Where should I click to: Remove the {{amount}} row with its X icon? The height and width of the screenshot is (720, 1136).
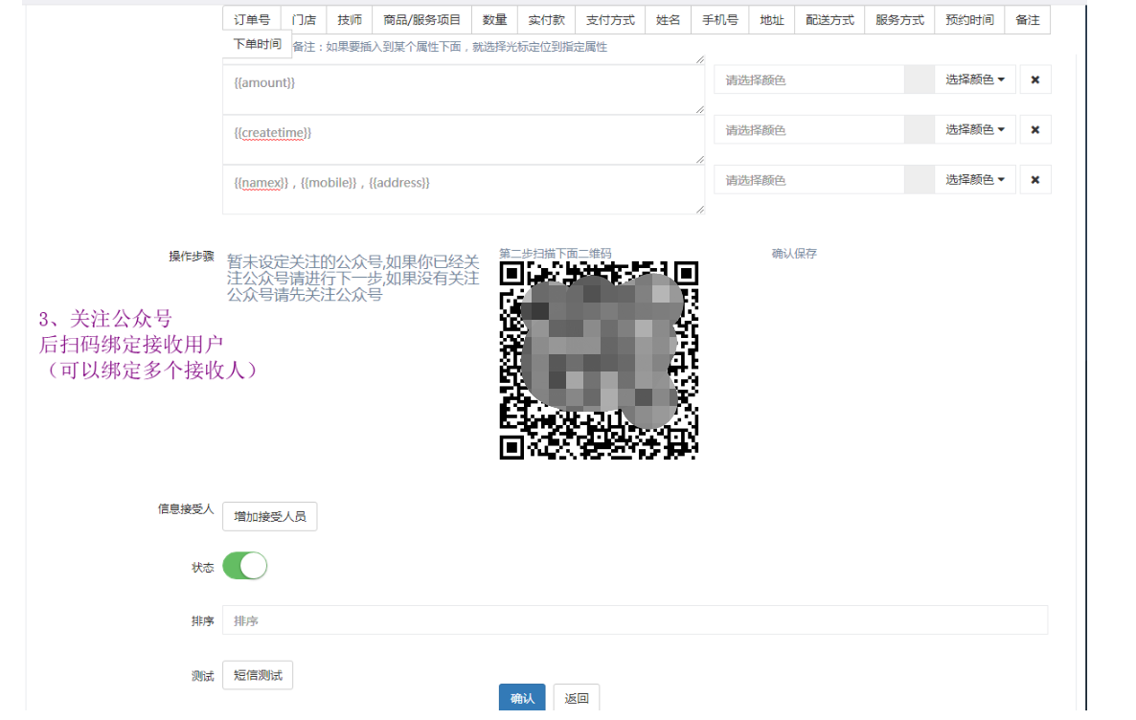pos(1035,79)
